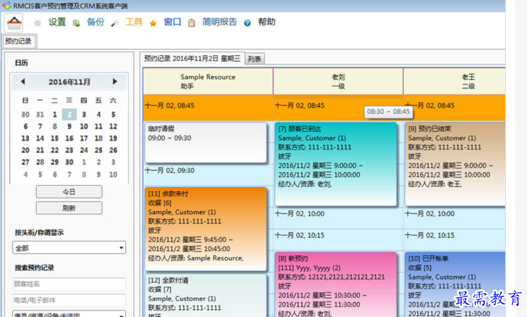Screen dimensions: 527x317
Task: Click the help question mark icon
Action: click(248, 23)
